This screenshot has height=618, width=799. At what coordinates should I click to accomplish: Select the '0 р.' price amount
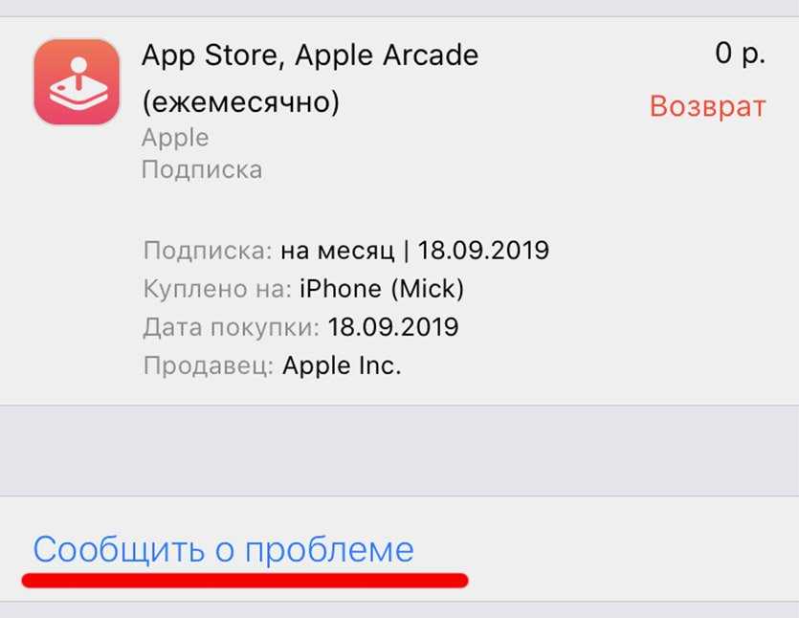pos(740,54)
